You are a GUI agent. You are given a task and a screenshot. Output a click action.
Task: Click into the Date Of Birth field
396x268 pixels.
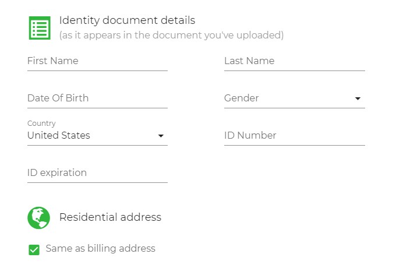point(97,98)
